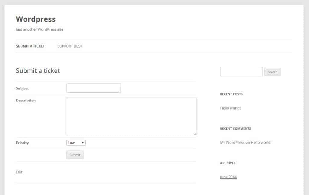Screen dimensions: 309x195
Task: Click the Submit button
Action: 75,155
